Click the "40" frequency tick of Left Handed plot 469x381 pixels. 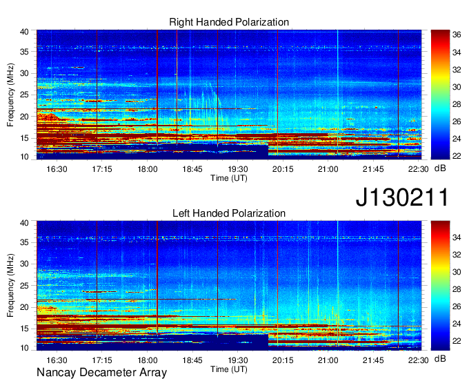pyautogui.click(x=24, y=223)
